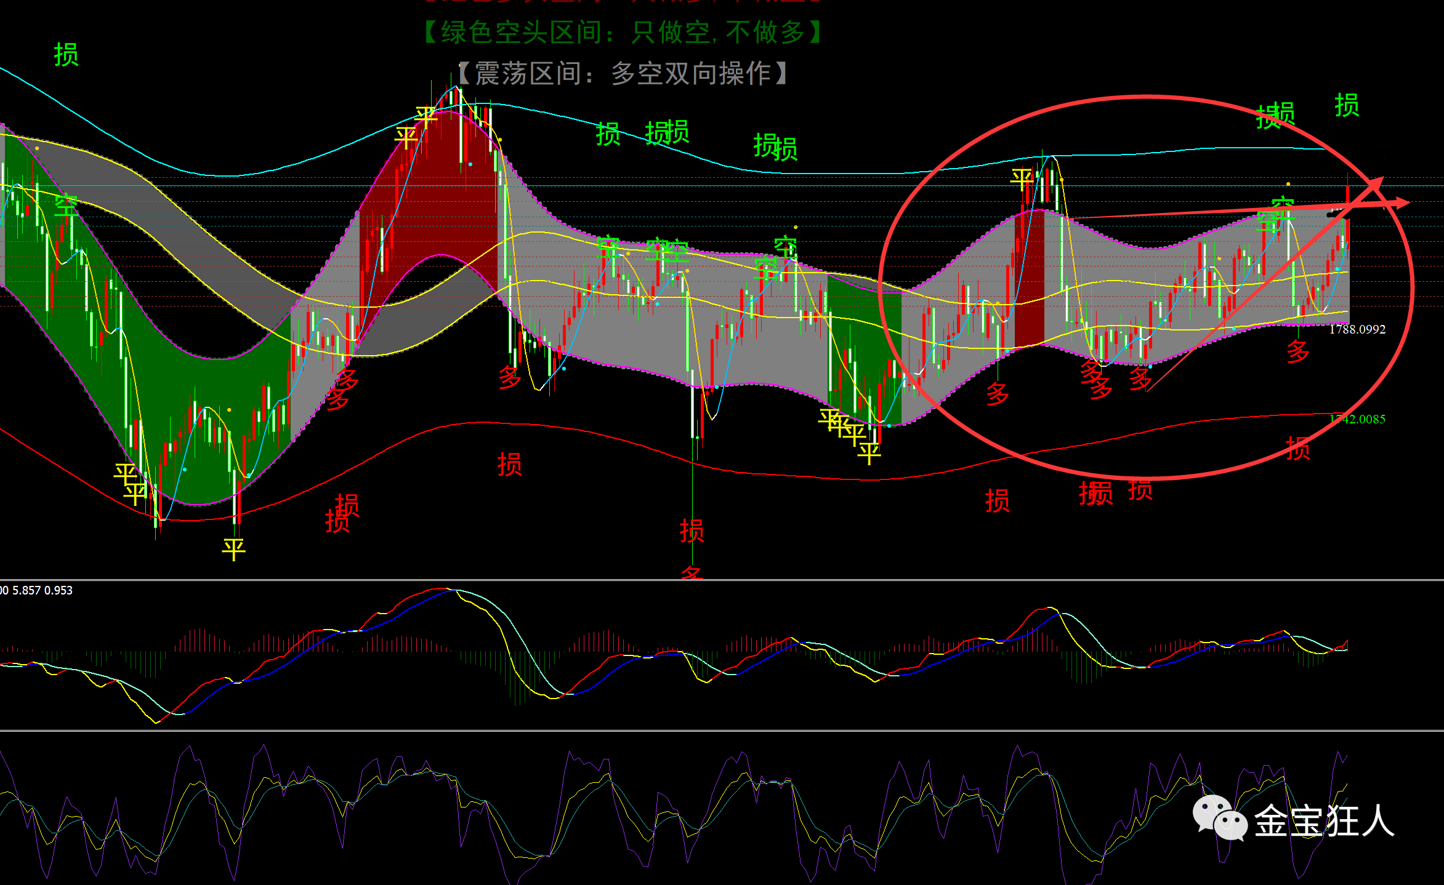Click the MACD values 5.857 0.953 text

click(42, 590)
